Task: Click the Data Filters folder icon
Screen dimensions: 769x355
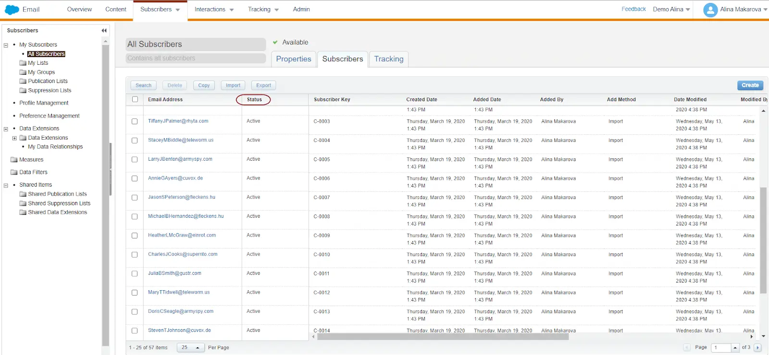Action: pos(14,172)
